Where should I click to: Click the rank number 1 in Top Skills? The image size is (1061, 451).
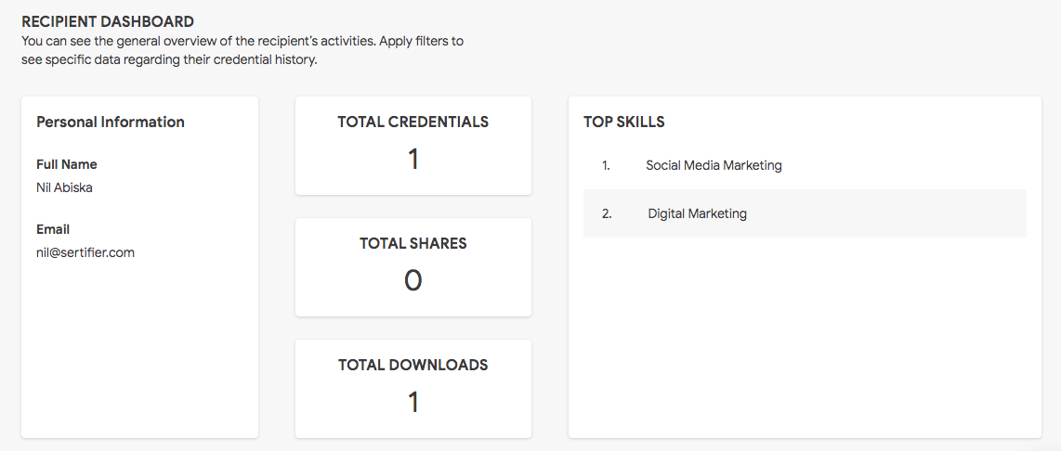[x=606, y=165]
